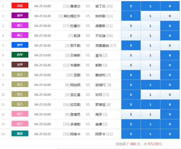Select option 0 for 圣红星 vs 甘冈
The image size is (181, 149).
pyautogui.click(x=170, y=95)
